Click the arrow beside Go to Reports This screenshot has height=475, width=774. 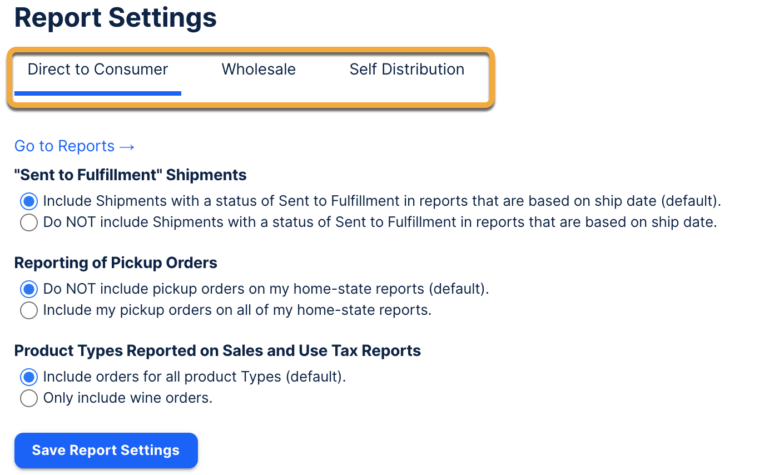point(127,146)
